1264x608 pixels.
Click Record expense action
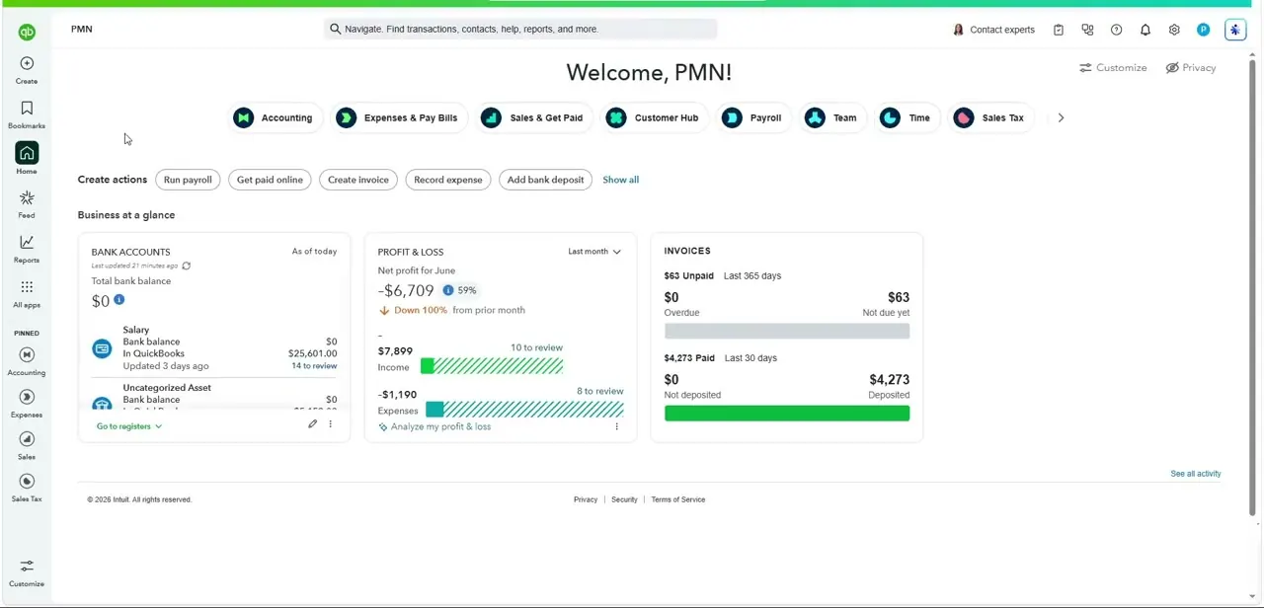pos(448,180)
